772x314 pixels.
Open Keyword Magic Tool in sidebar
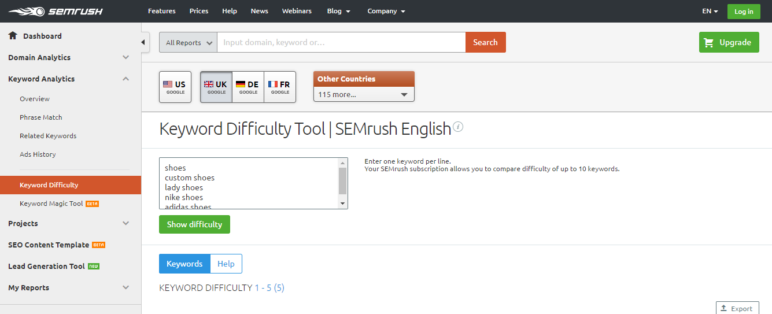click(x=51, y=204)
